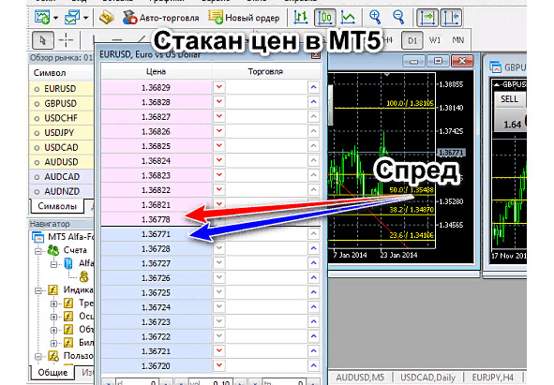
Task: Toggle the chart auto-scroll icon
Action: 427,18
